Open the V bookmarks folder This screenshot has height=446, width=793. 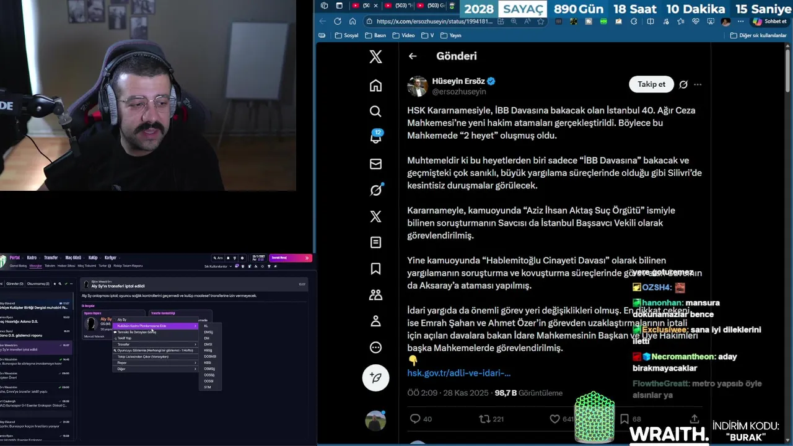pos(427,35)
